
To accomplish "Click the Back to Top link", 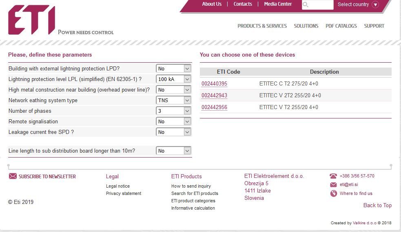I will click(377, 206).
